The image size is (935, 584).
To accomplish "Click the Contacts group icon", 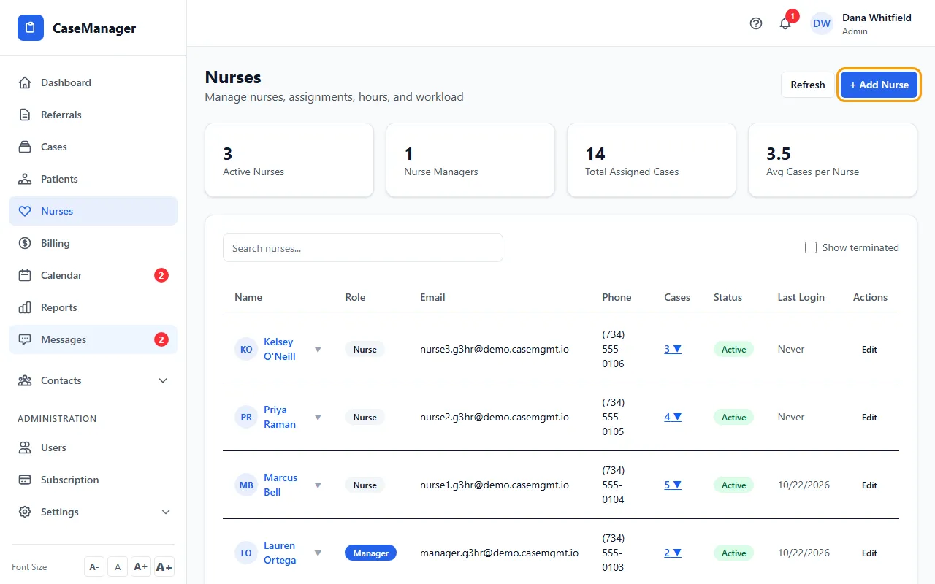I will [x=25, y=380].
